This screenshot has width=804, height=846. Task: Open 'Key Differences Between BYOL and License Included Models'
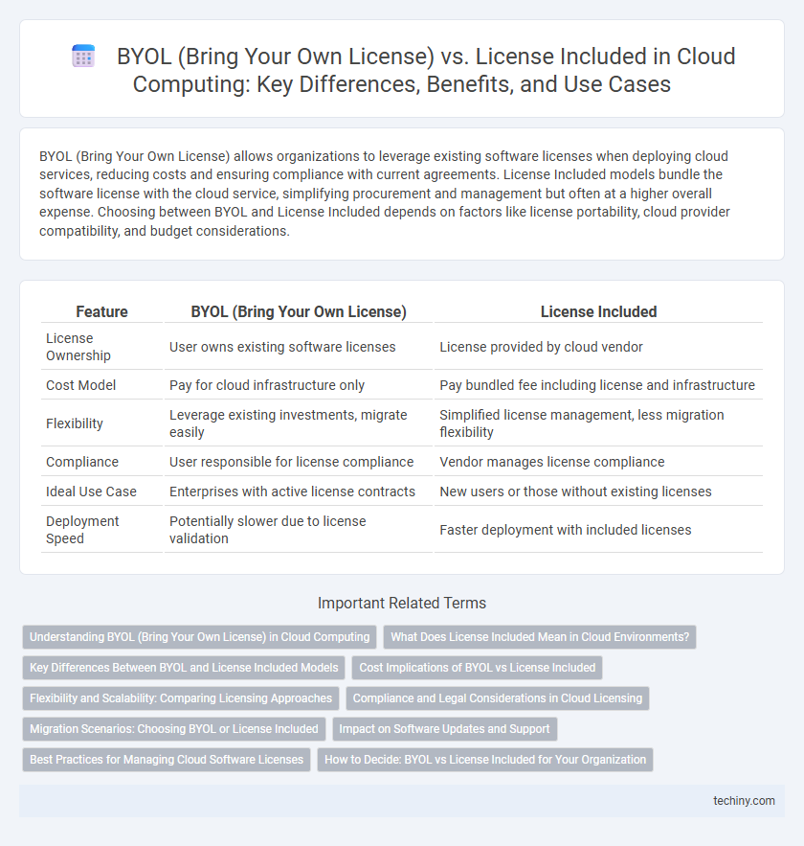click(x=184, y=668)
